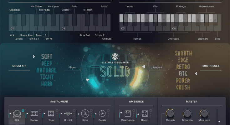Open the Overheads ambience channel
This screenshot has width=230, height=125.
(128, 113)
